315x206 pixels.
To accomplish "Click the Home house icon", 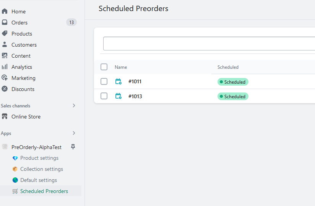I will point(5,11).
